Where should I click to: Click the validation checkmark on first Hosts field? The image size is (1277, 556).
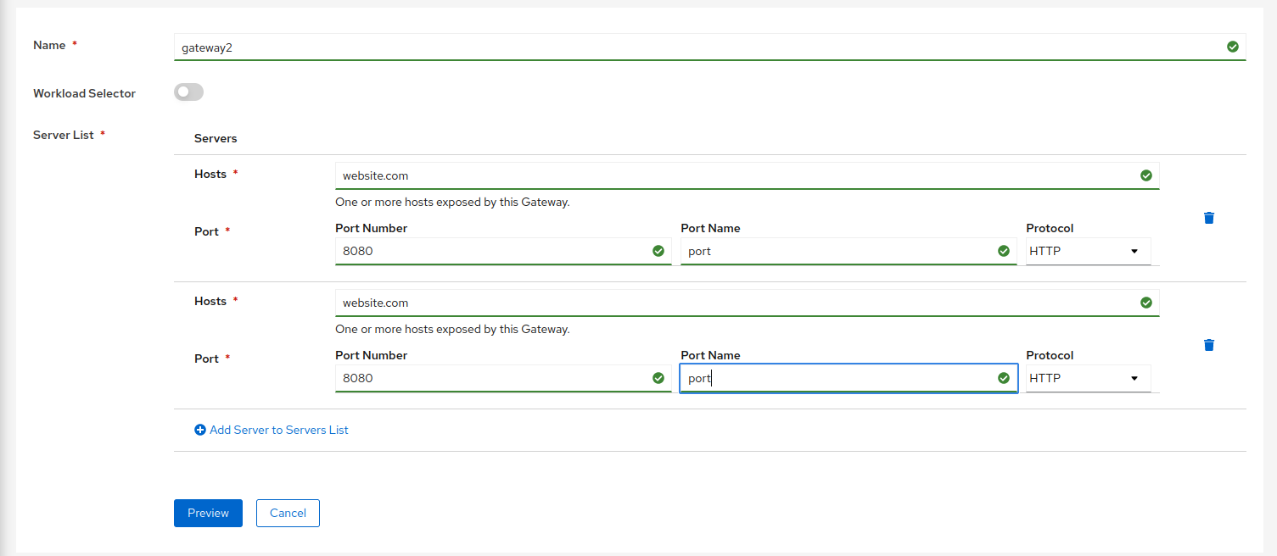(x=1146, y=175)
